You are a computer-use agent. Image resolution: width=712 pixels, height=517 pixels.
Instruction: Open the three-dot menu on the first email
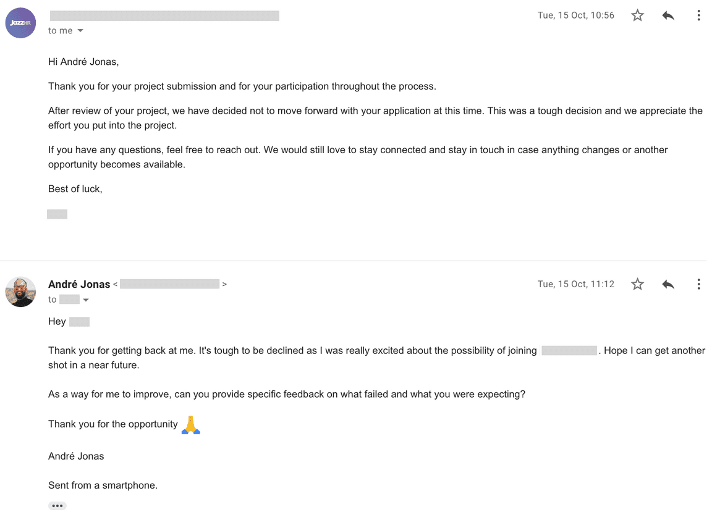click(x=699, y=15)
